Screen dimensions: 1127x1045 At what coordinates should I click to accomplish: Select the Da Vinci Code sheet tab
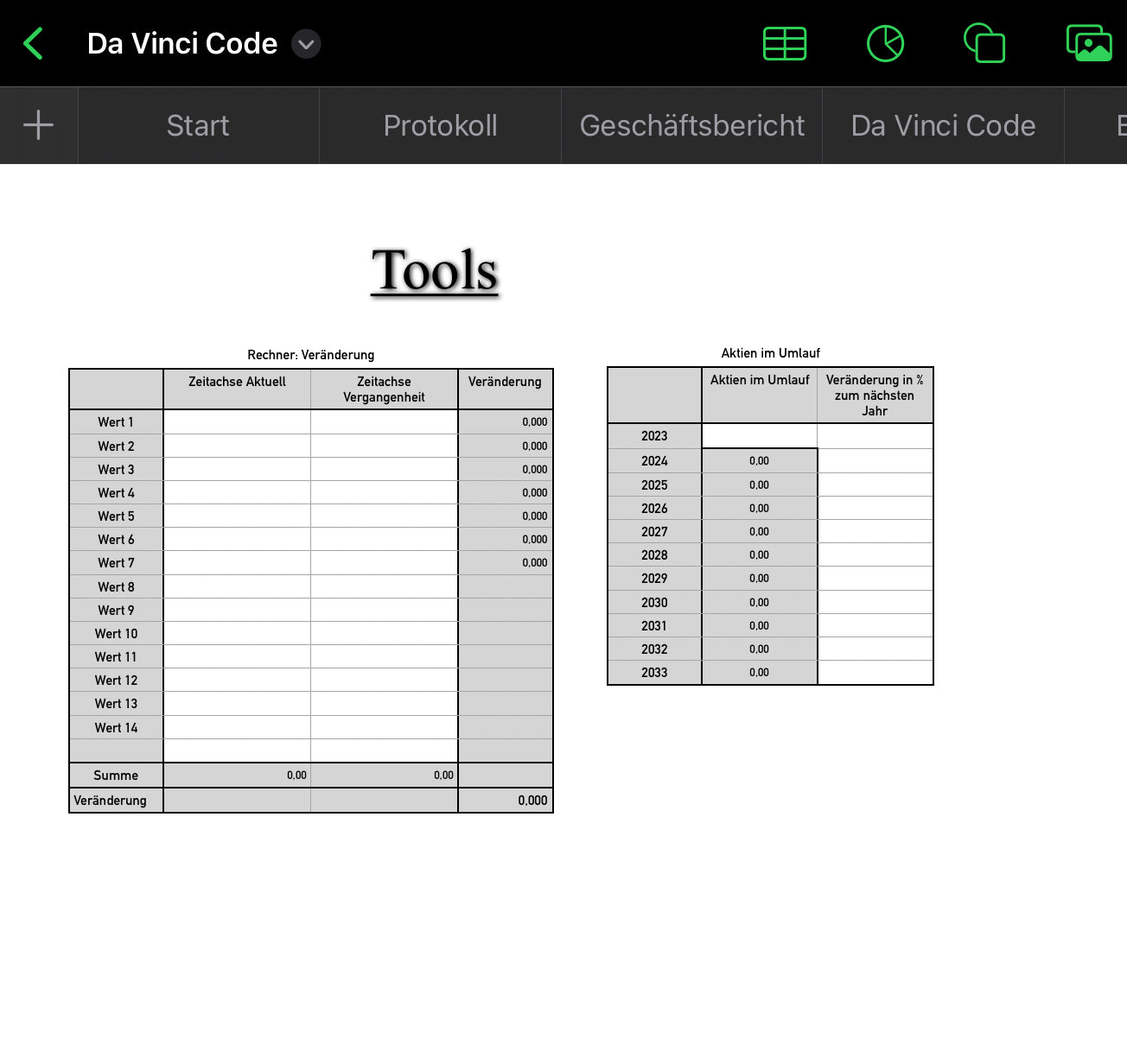pos(943,125)
